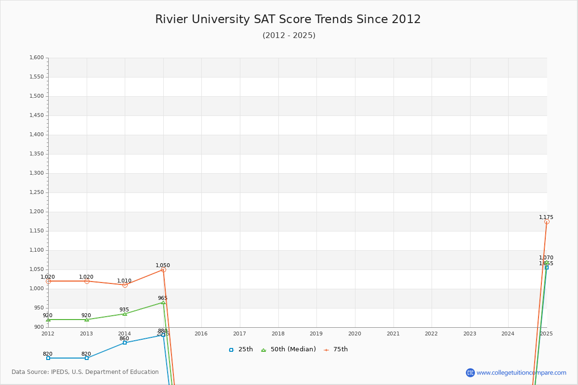
Task: Click the CTC logo icon
Action: pyautogui.click(x=470, y=372)
